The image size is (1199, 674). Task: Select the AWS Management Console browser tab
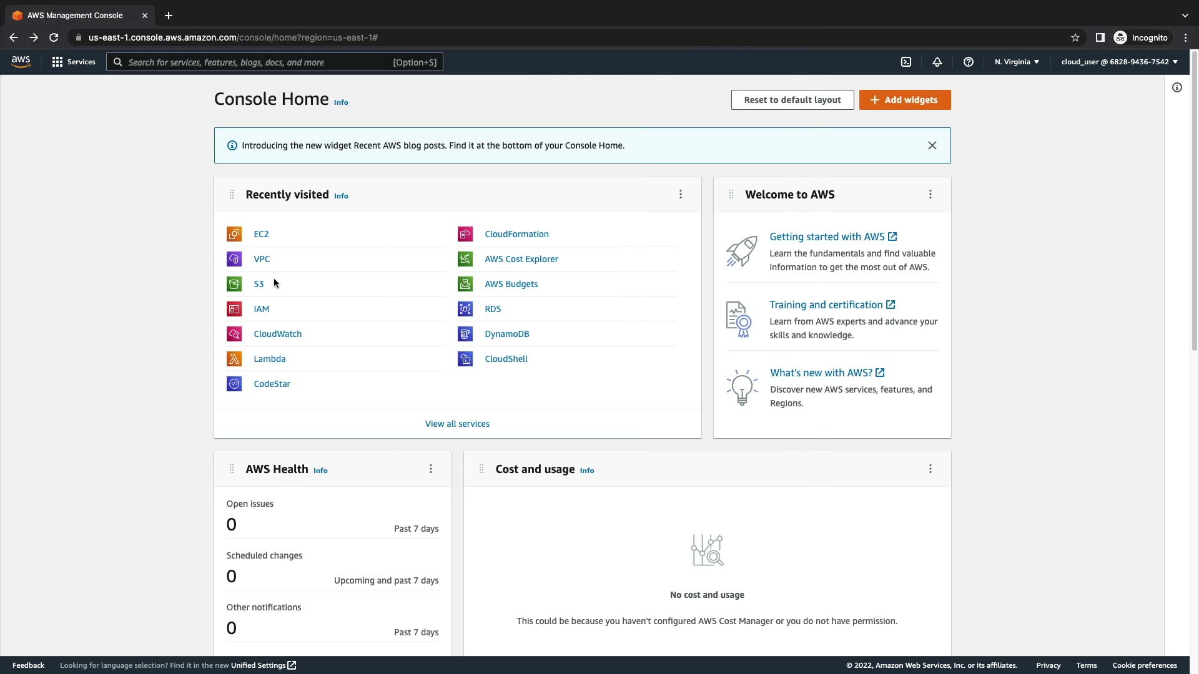(x=75, y=16)
